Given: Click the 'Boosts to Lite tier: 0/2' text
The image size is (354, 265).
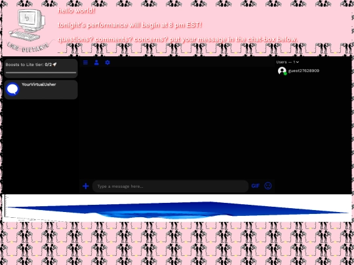Looking at the screenshot, I should click(29, 65).
